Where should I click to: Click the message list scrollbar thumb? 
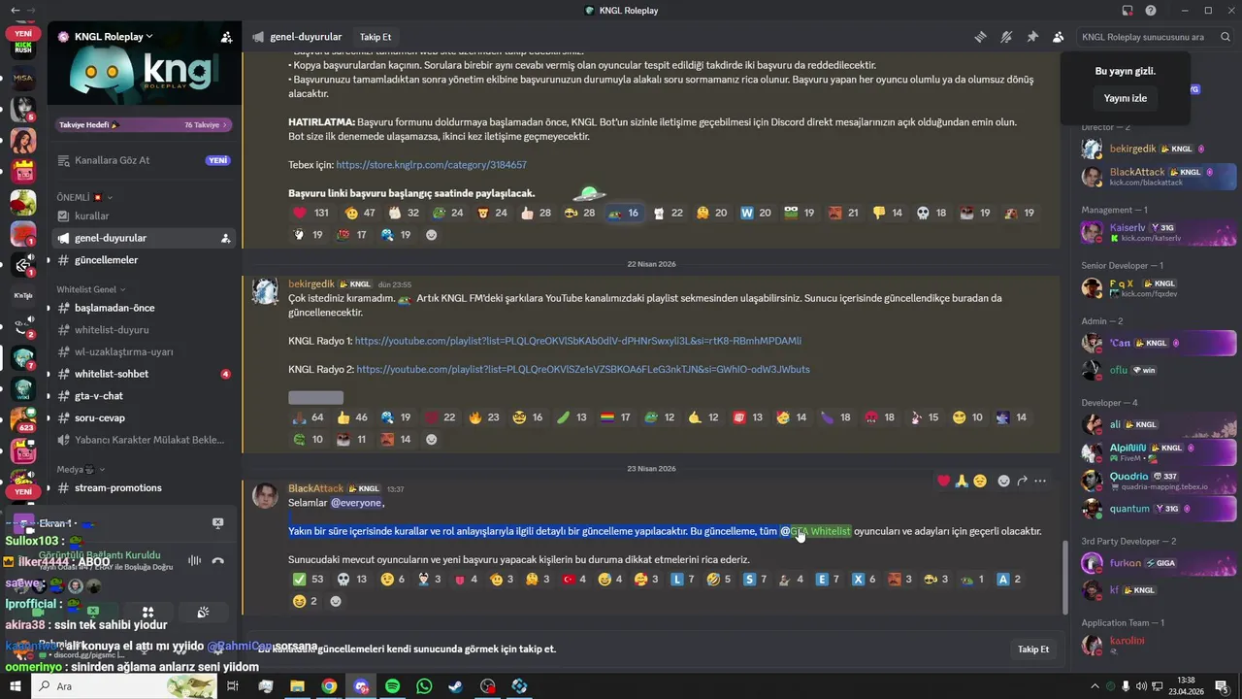pyautogui.click(x=1064, y=577)
